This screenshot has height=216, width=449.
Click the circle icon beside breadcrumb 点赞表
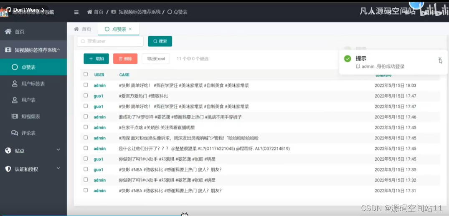[x=170, y=12]
